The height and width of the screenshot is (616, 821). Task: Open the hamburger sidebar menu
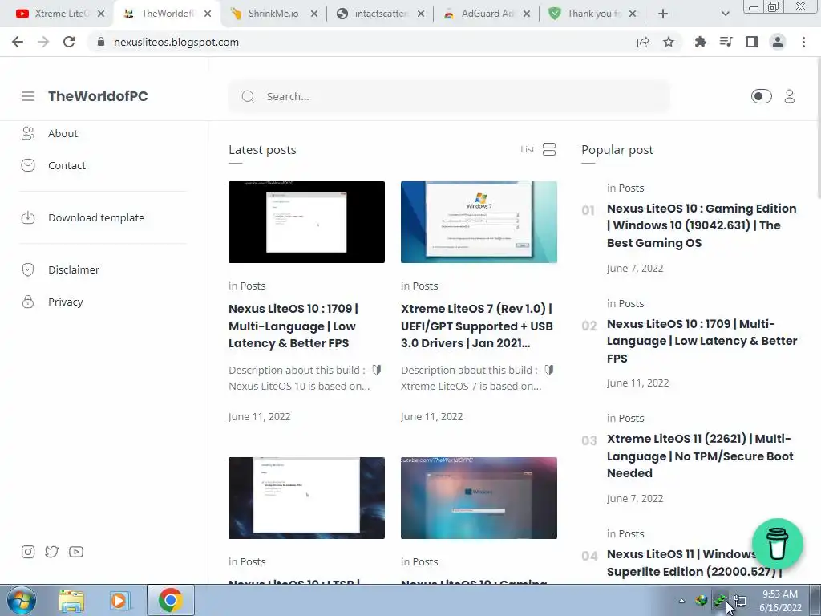(x=28, y=96)
